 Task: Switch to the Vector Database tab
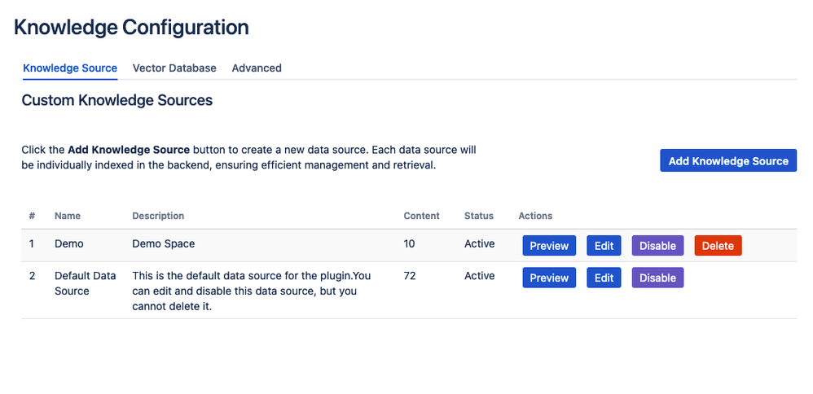coord(174,68)
